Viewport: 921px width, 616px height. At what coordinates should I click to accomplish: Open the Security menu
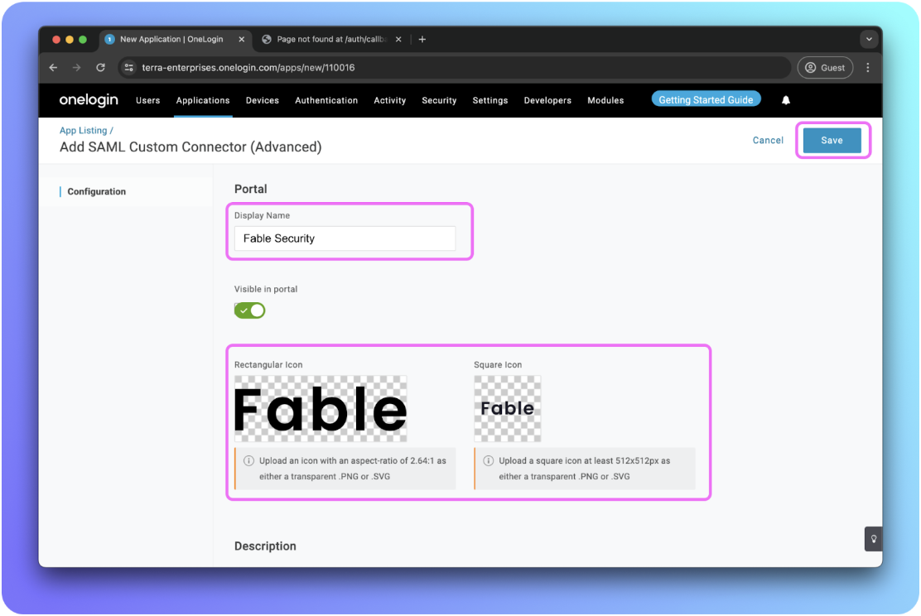click(439, 100)
